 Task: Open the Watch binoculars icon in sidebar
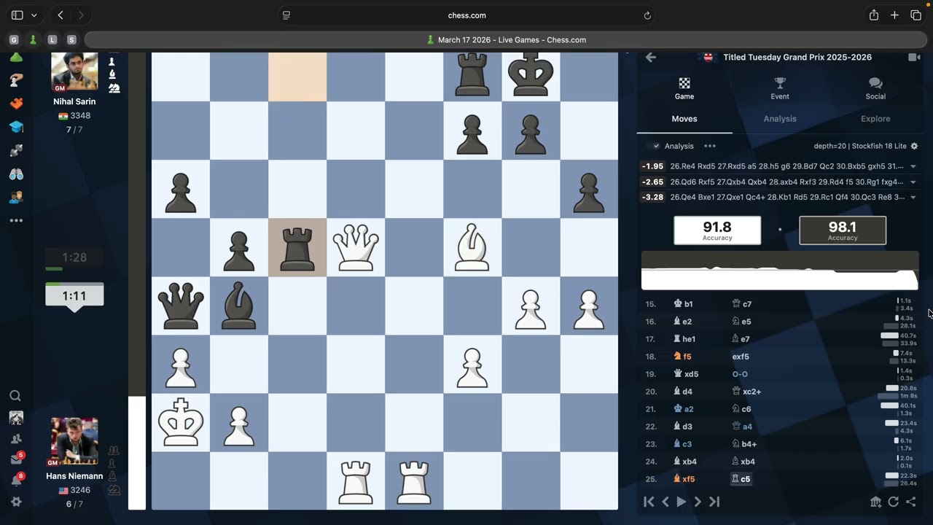coord(16,174)
